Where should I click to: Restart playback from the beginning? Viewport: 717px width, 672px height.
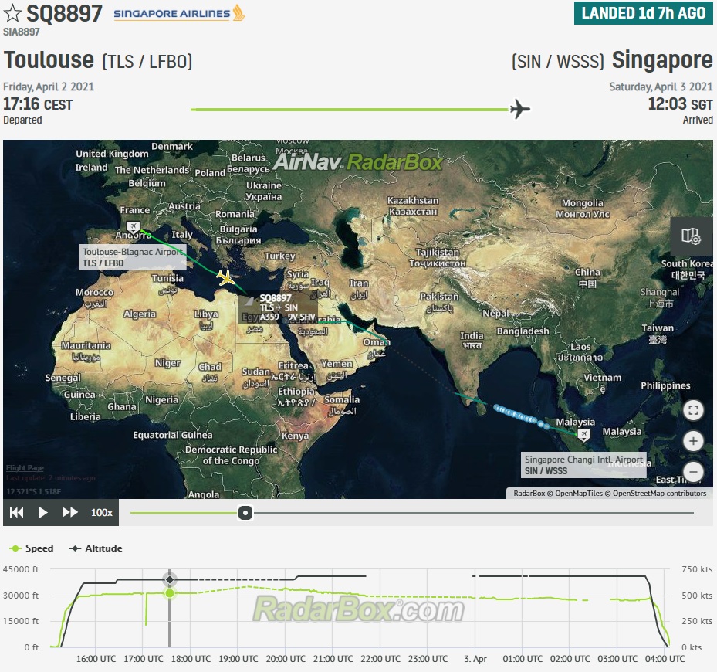[x=16, y=512]
